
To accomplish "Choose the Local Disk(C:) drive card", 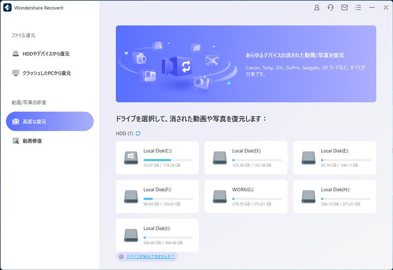I will coord(157,158).
